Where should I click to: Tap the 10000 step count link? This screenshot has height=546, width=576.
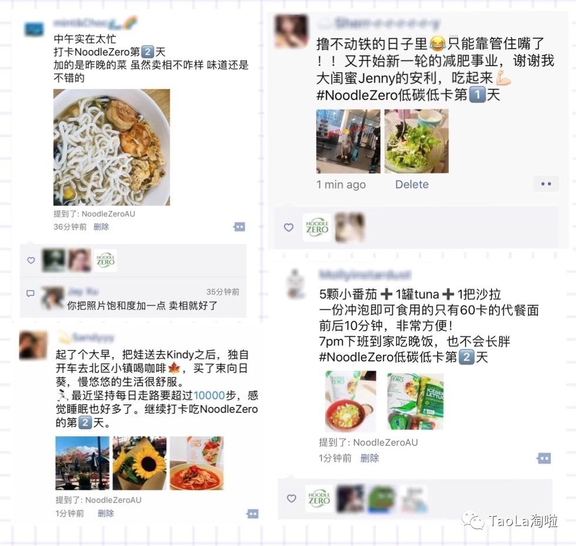(x=209, y=395)
